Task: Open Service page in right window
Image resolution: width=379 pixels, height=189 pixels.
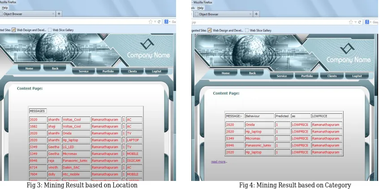Action: click(x=282, y=76)
